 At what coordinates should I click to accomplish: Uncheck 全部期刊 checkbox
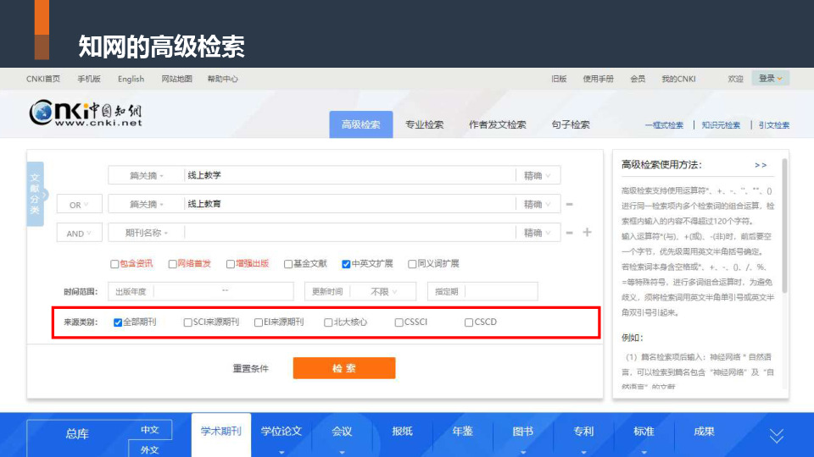click(x=118, y=322)
